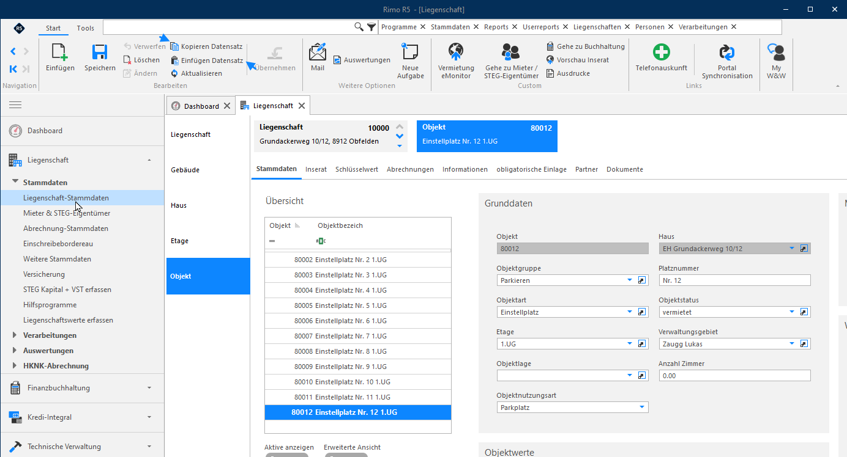The height and width of the screenshot is (457, 847).
Task: Open Telefonauskunft link
Action: click(662, 57)
